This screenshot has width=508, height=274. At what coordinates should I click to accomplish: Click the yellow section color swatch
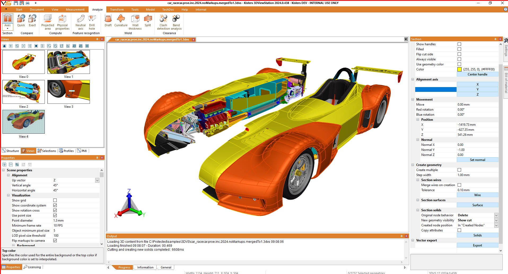pos(459,69)
